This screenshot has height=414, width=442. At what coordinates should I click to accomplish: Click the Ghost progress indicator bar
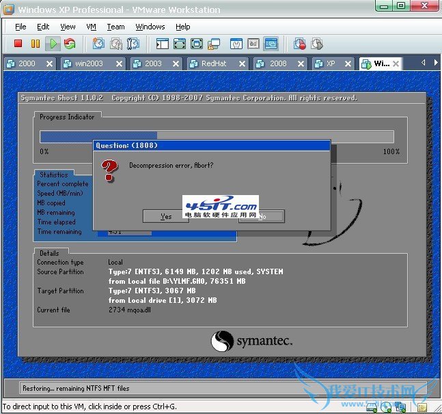pos(217,136)
